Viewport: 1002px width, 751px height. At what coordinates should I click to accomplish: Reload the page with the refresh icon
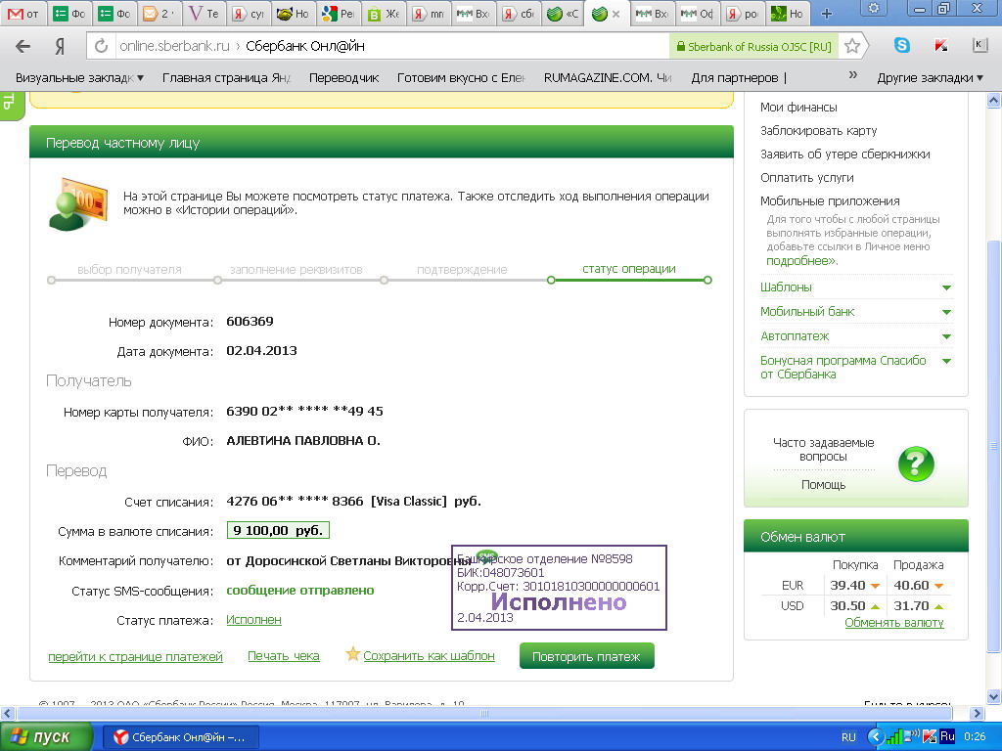click(101, 46)
